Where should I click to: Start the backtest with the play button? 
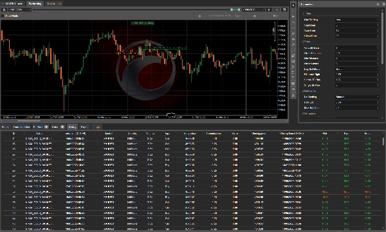(269, 10)
